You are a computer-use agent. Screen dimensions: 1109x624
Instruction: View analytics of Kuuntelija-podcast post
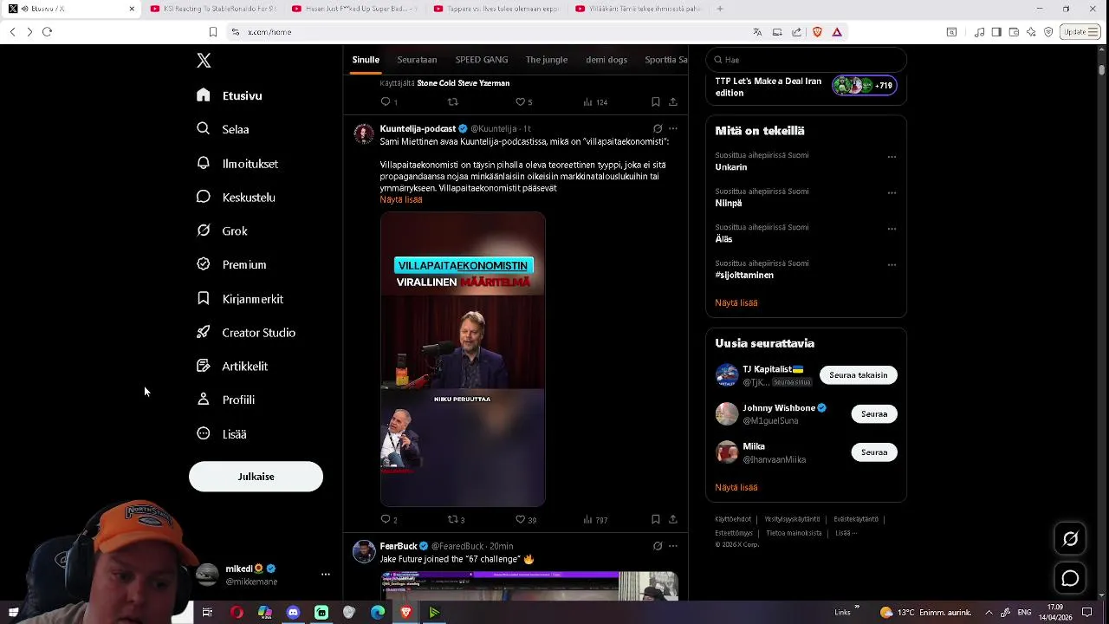coord(595,520)
